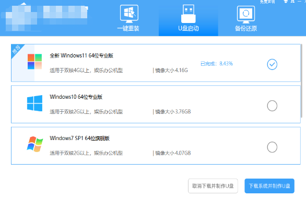Image resolution: width=306 pixels, height=197 pixels.
Task: Click the 镜像大小 3.76GB size label
Action: [x=173, y=112]
